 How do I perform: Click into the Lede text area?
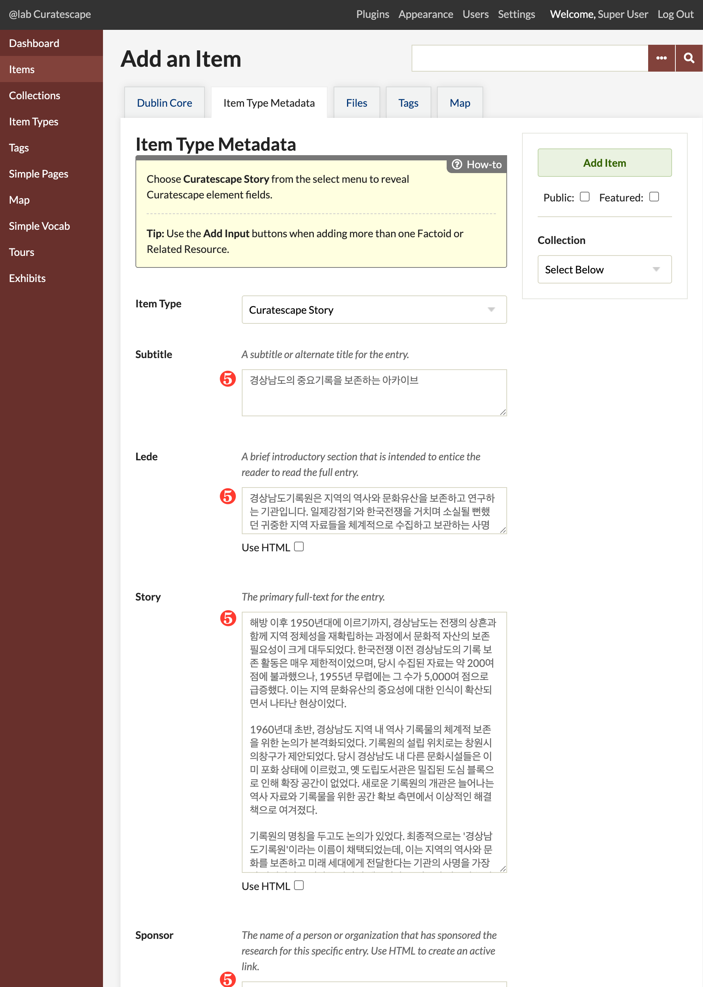[x=374, y=511]
